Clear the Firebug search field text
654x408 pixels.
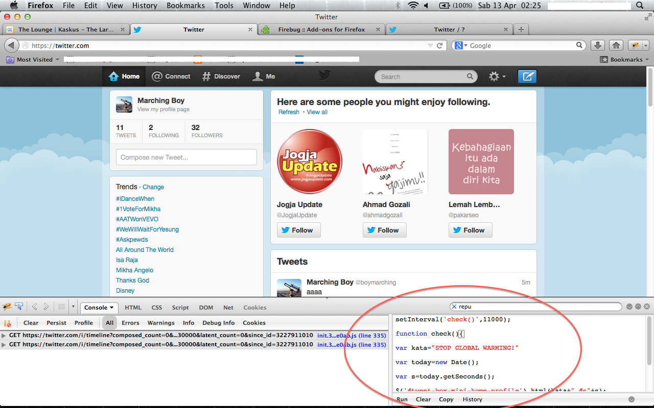(454, 307)
